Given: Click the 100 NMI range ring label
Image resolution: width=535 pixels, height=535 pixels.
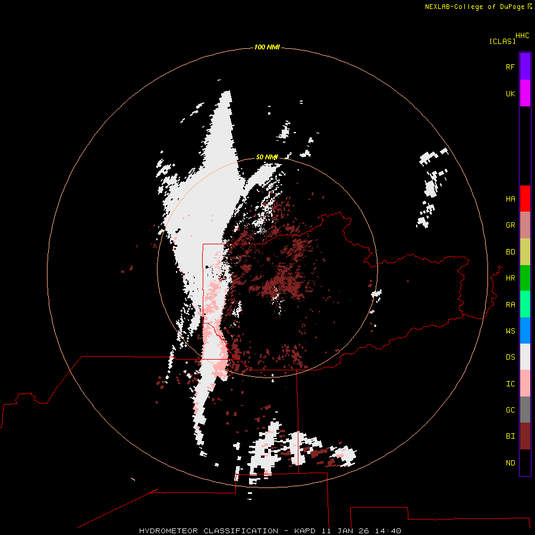Looking at the screenshot, I should (267, 47).
